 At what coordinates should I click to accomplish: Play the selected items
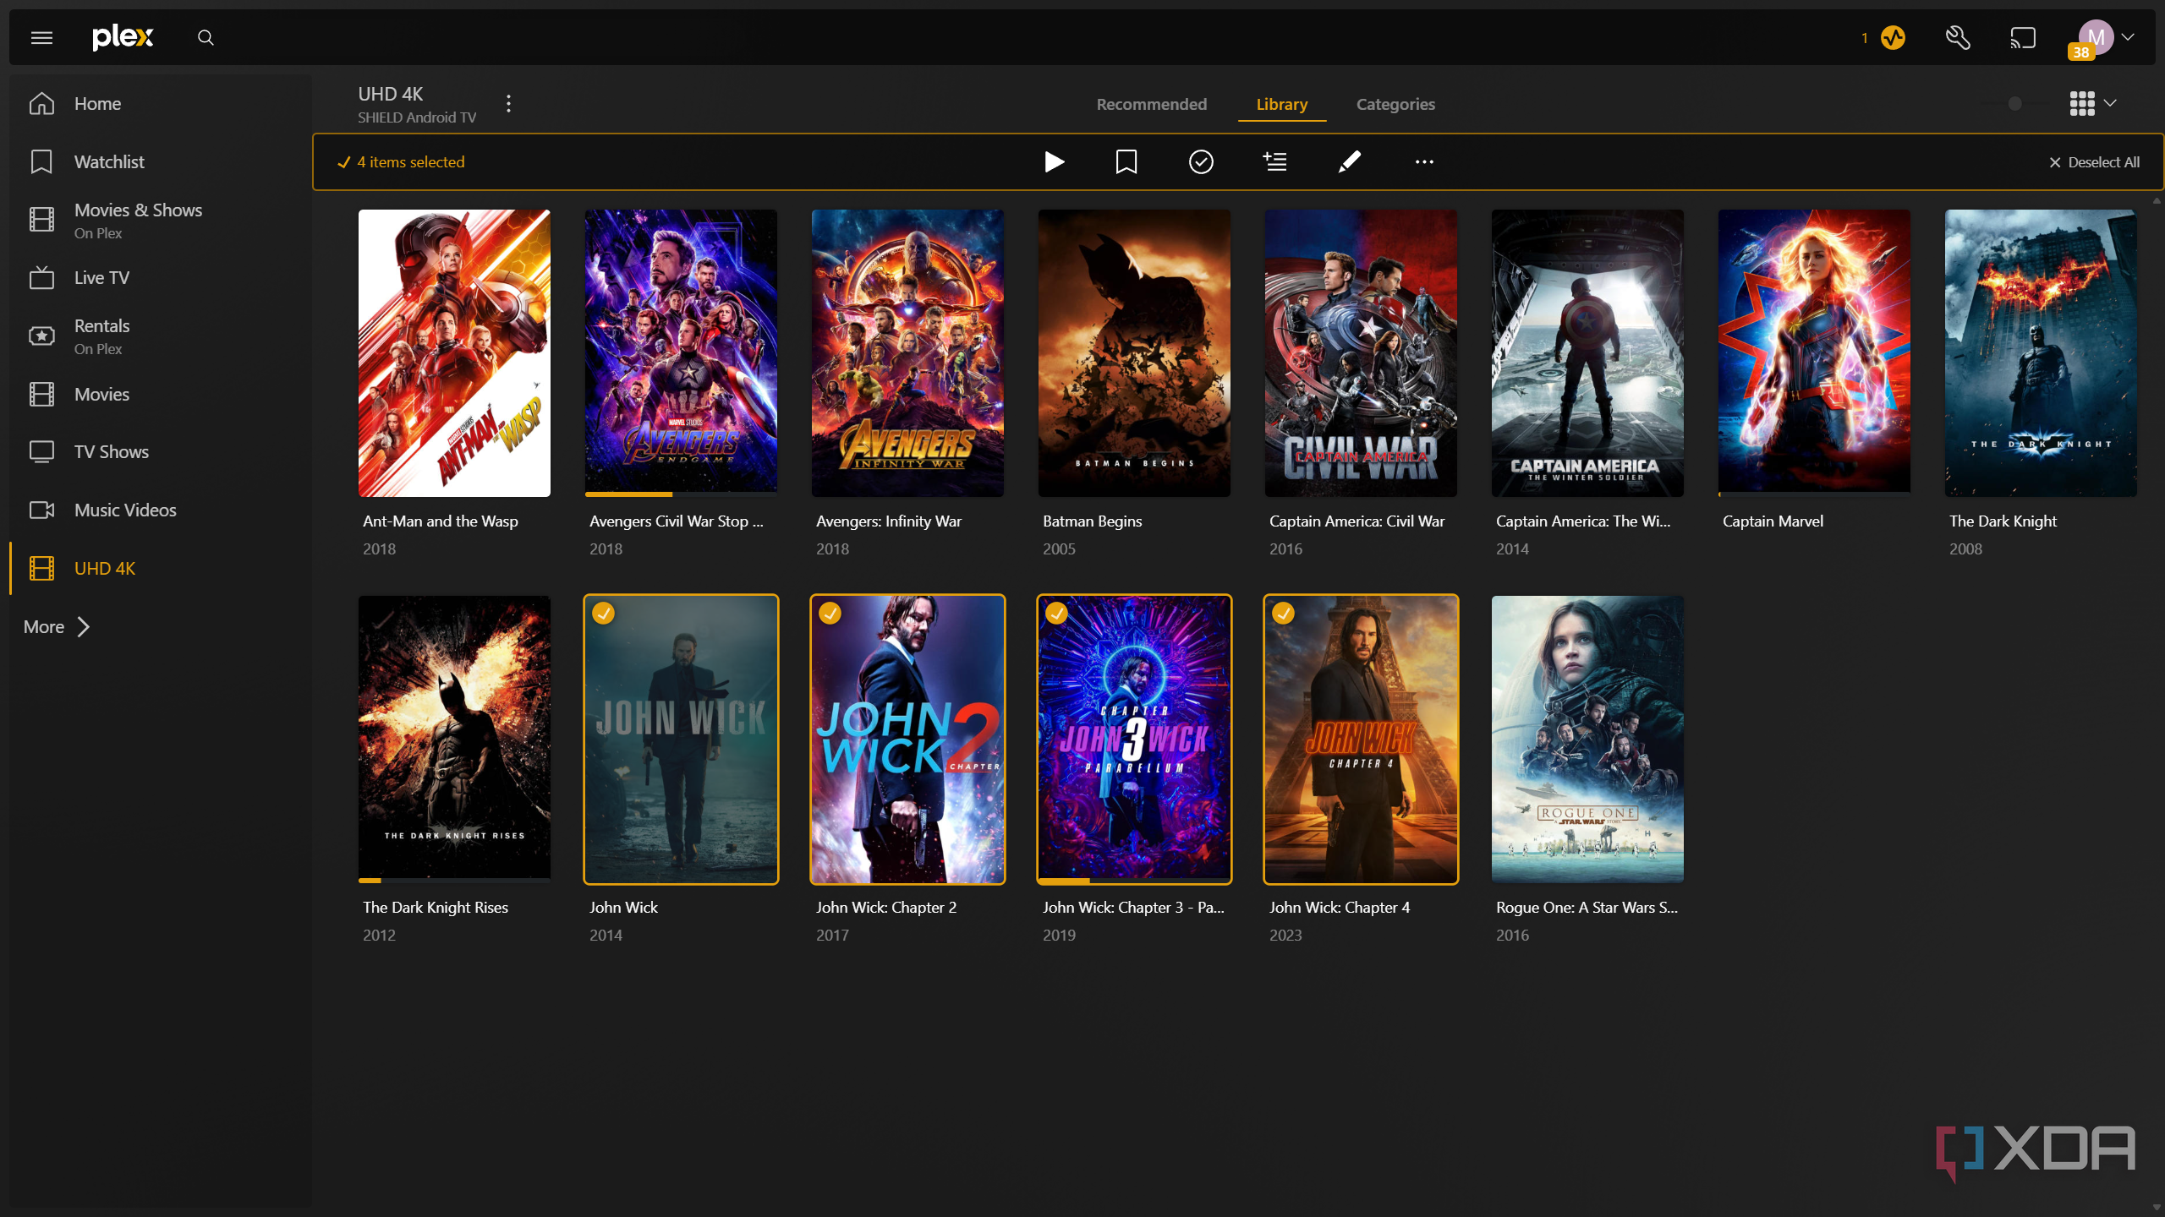click(1054, 161)
